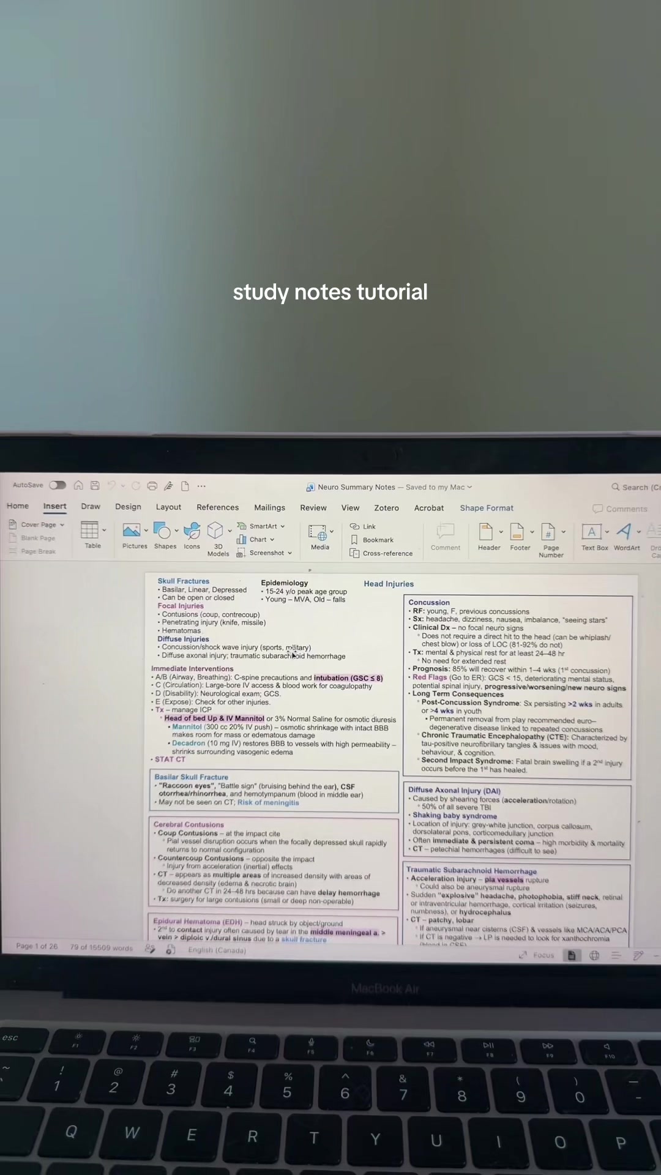Expand the WordArt dropdown arrow

(x=639, y=532)
